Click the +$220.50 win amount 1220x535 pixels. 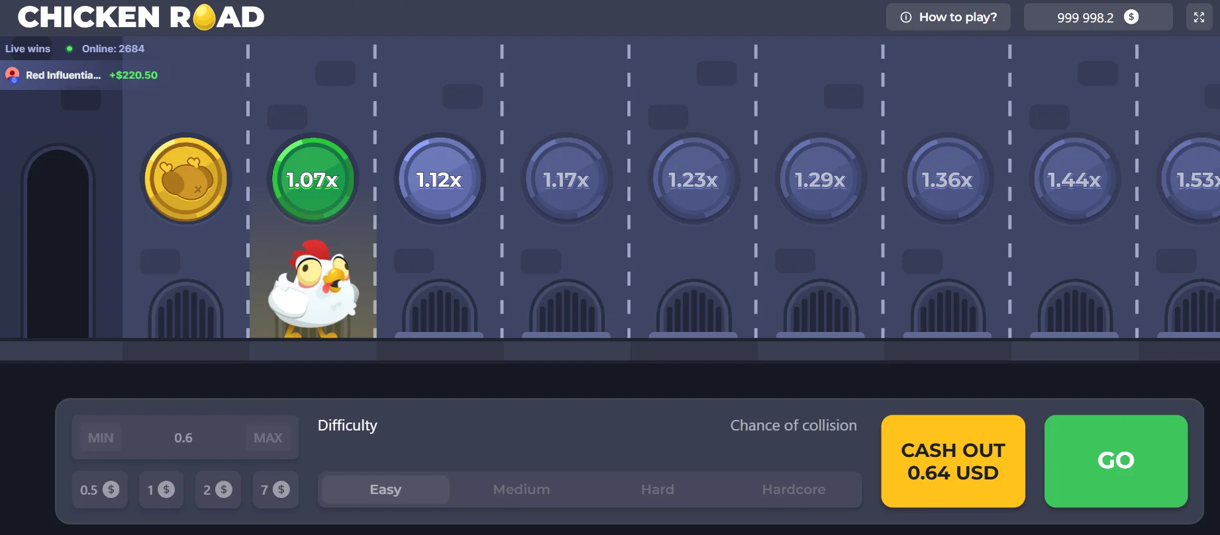133,75
